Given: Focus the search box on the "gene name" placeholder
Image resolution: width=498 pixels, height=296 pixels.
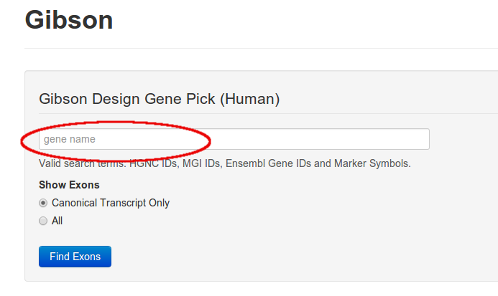Looking at the screenshot, I should 70,139.
